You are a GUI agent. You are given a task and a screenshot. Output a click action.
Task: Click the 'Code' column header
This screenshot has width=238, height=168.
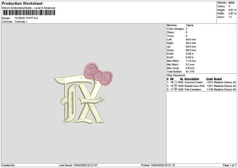[209, 79]
